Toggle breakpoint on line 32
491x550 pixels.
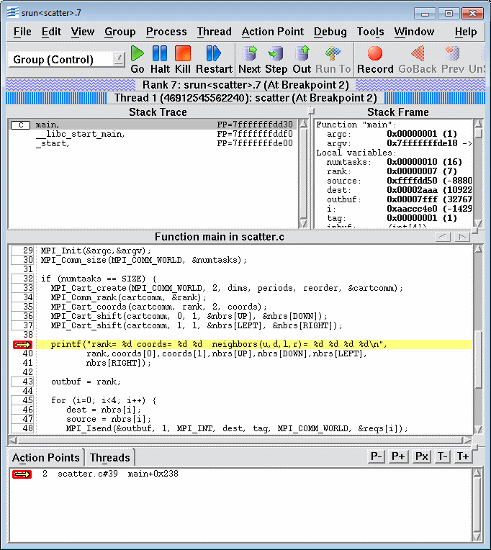pos(22,279)
